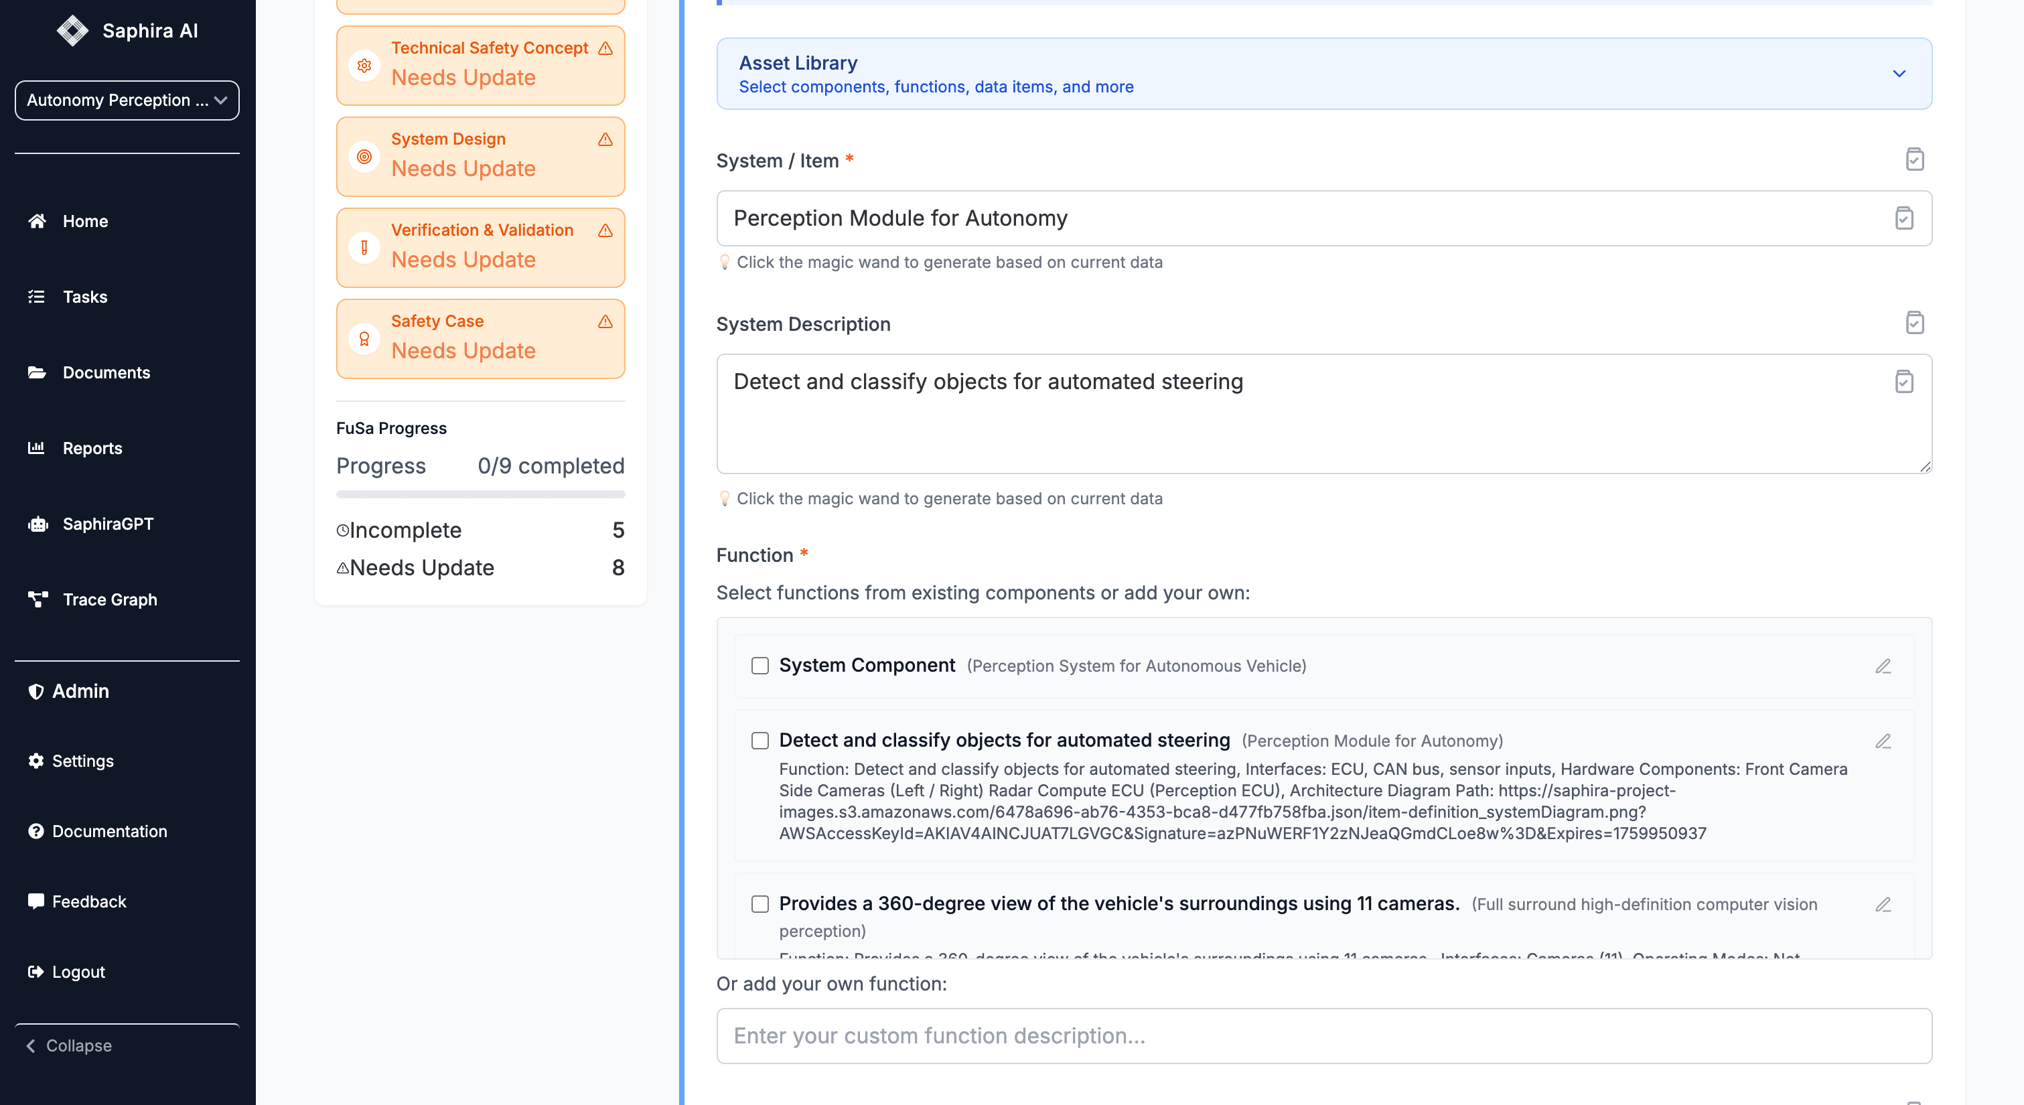Tick Detect and classify objects function checkbox
The image size is (2024, 1105).
tap(759, 740)
